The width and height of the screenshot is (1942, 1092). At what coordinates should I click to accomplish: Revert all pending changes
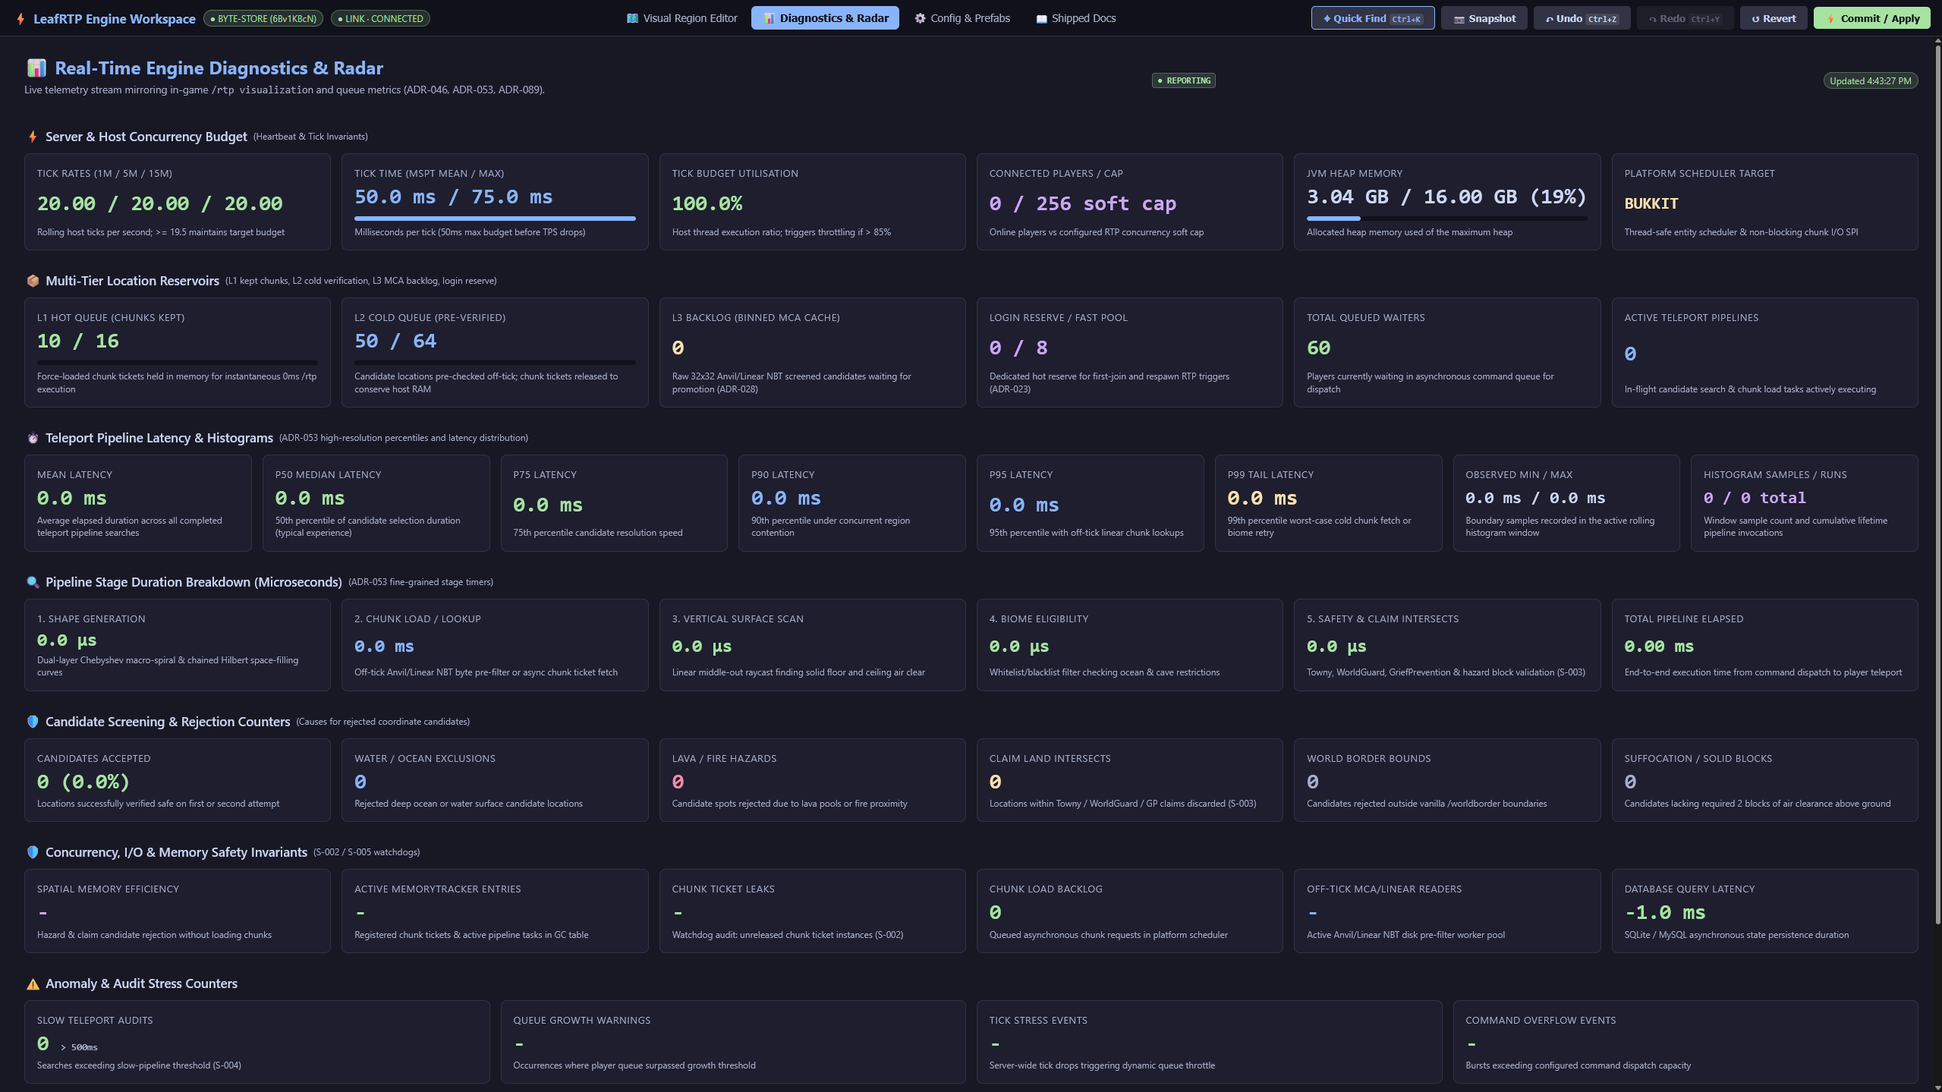click(x=1774, y=18)
